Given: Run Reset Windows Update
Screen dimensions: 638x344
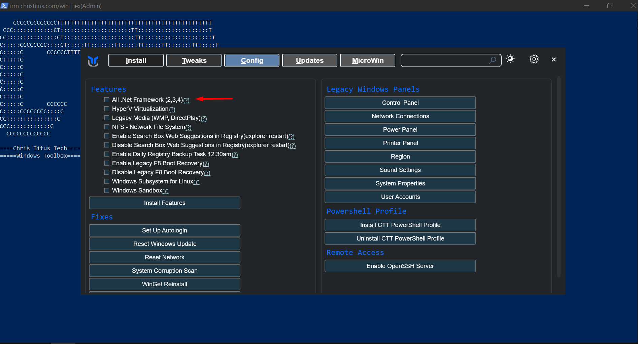Looking at the screenshot, I should (x=165, y=244).
